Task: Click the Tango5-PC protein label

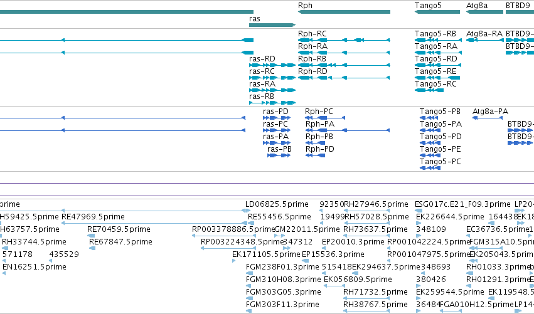Action: pos(440,162)
